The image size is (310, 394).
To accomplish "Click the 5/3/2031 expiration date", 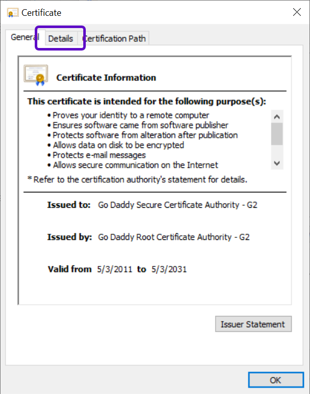I will click(169, 269).
